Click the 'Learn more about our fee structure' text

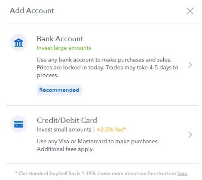pyautogui.click(x=137, y=173)
